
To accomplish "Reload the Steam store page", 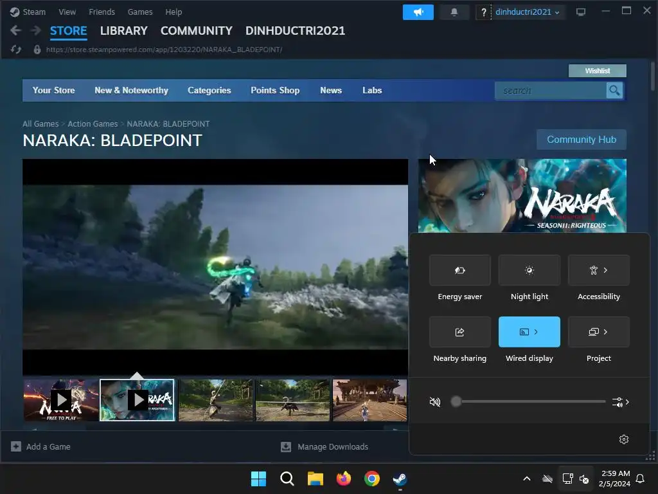I will (16, 50).
